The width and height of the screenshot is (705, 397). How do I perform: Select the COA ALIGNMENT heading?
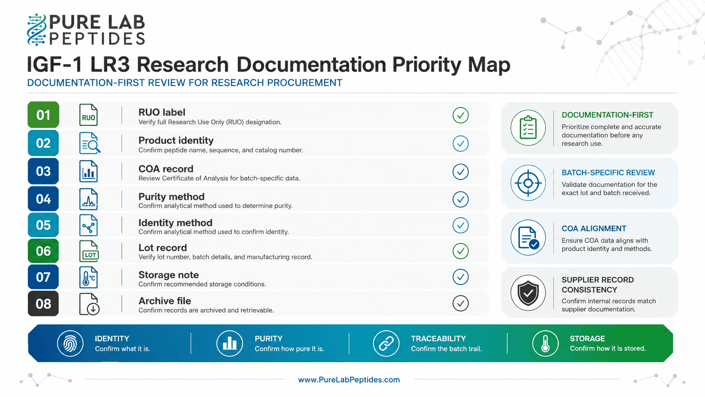point(594,229)
